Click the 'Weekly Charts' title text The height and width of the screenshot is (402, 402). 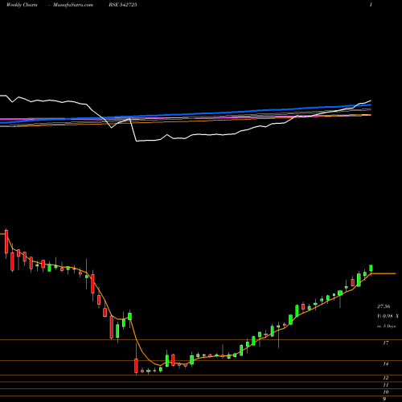22,5
